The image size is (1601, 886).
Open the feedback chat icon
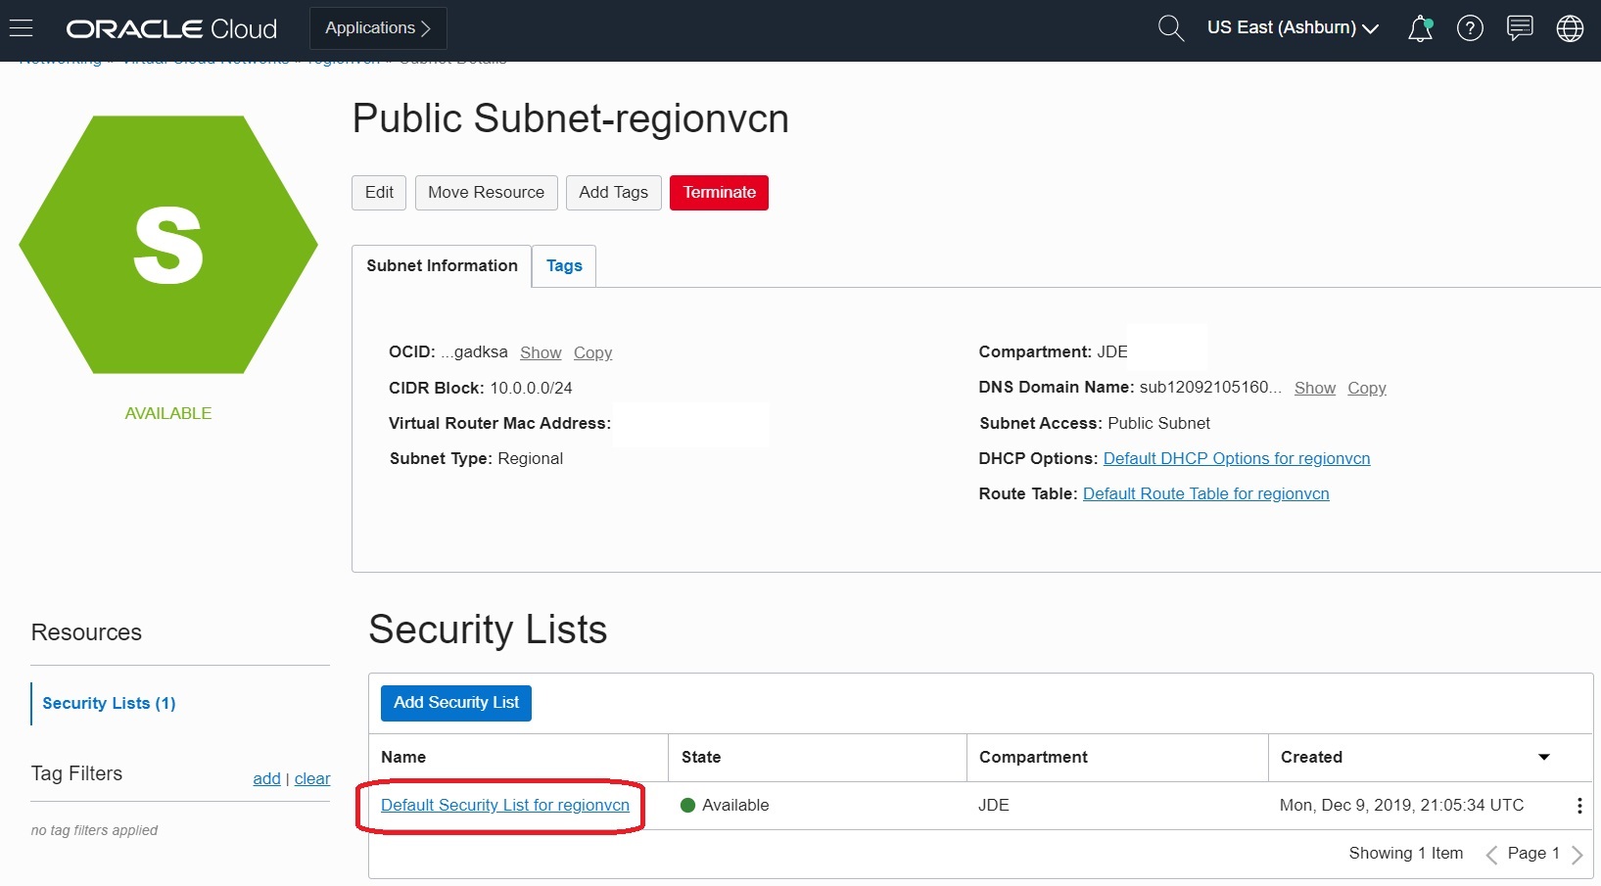[1520, 27]
